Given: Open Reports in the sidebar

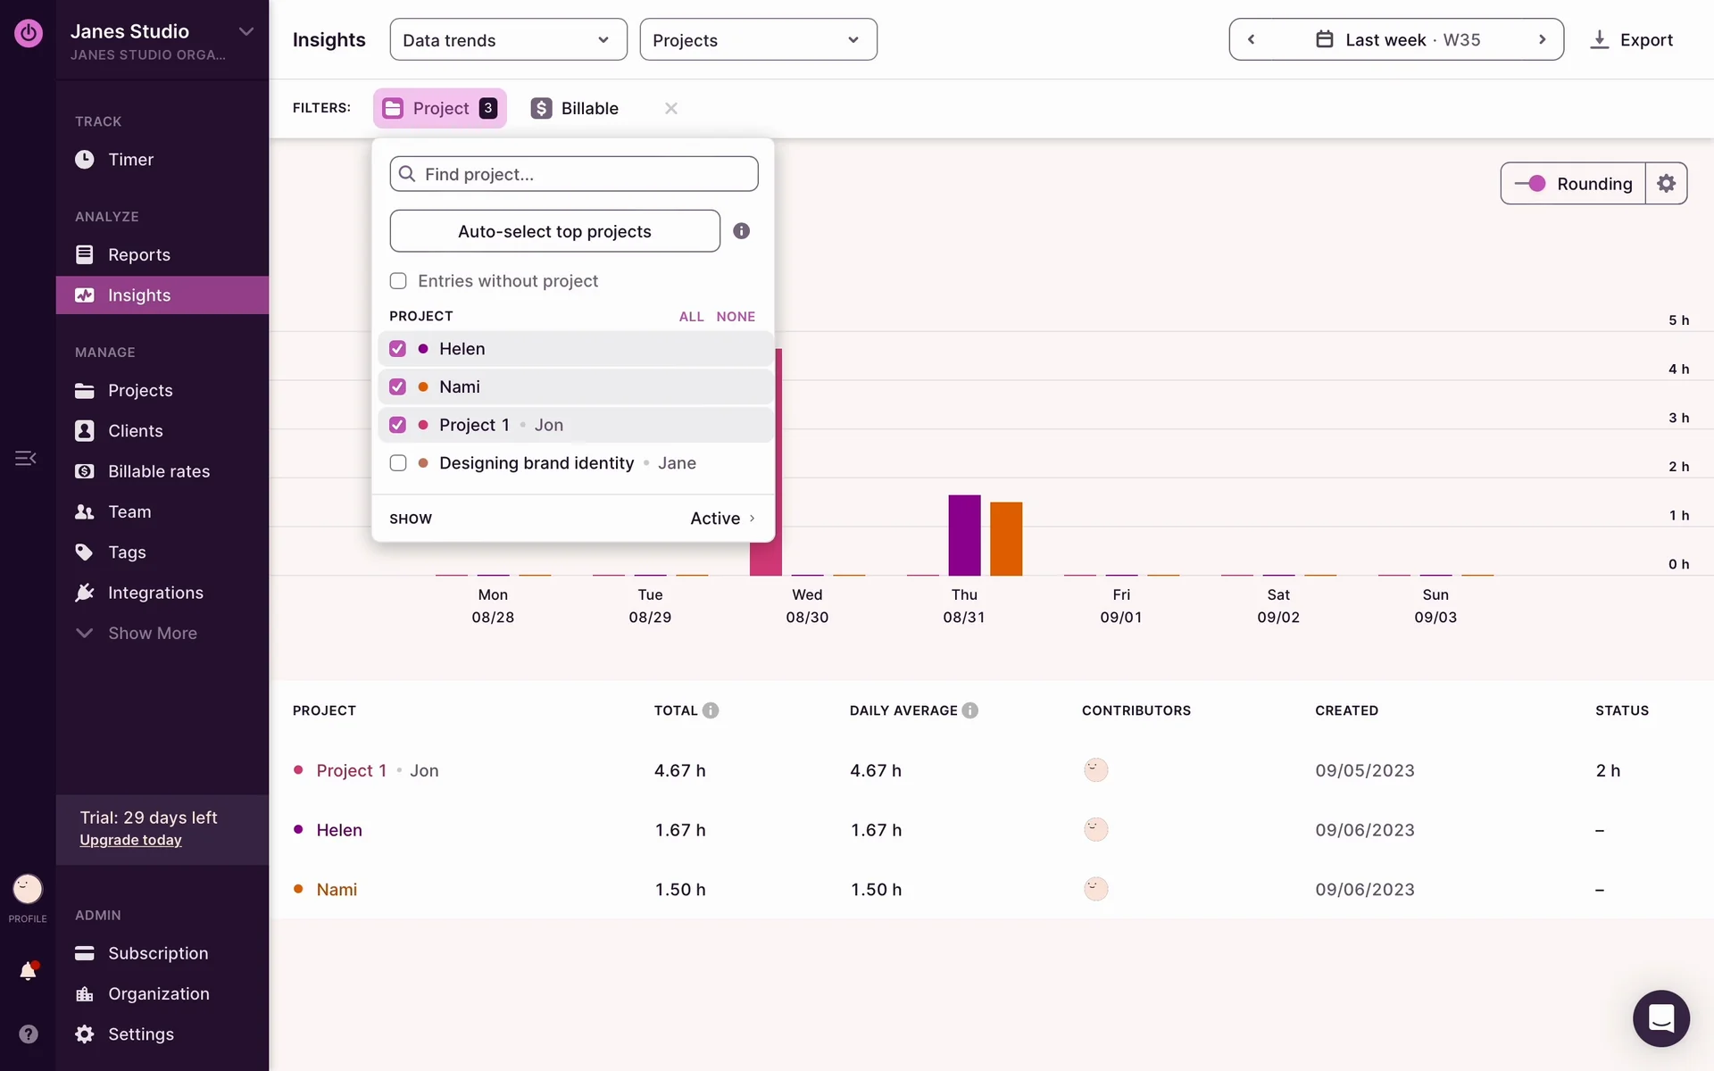Looking at the screenshot, I should 138,254.
